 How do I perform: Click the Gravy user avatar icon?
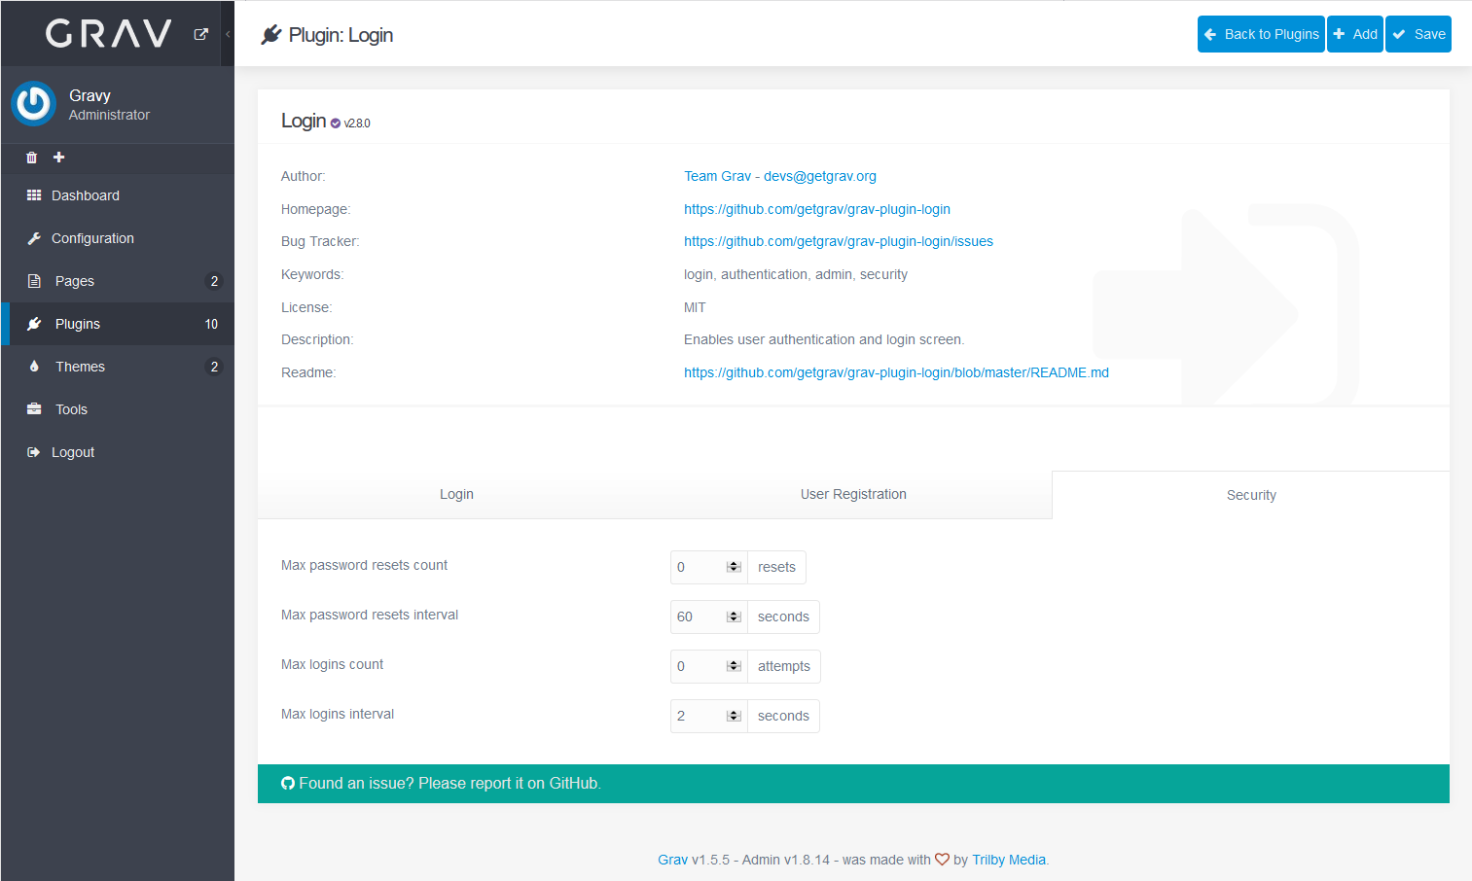point(34,104)
